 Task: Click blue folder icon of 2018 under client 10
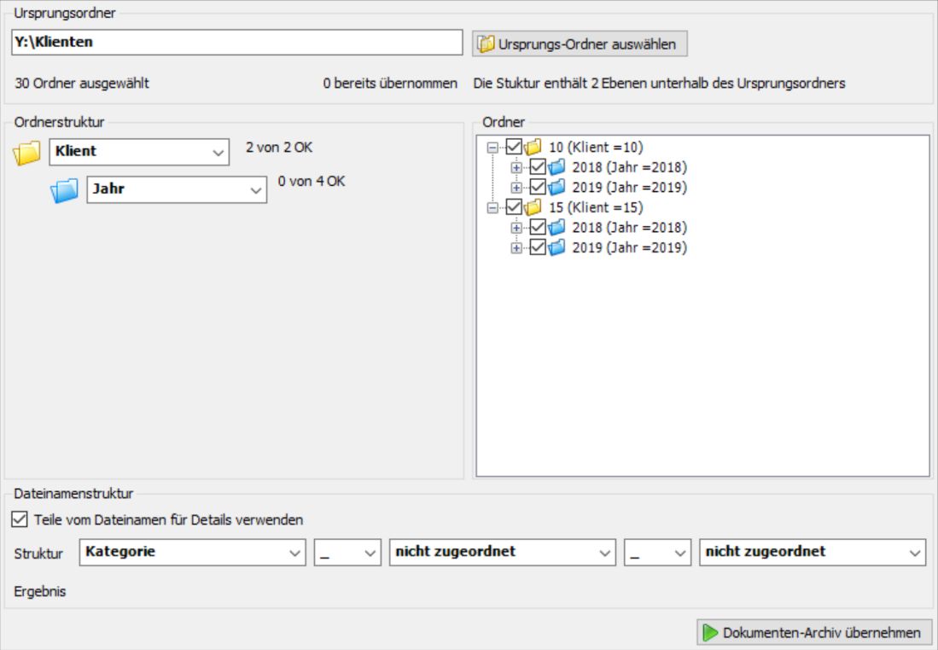click(x=556, y=167)
